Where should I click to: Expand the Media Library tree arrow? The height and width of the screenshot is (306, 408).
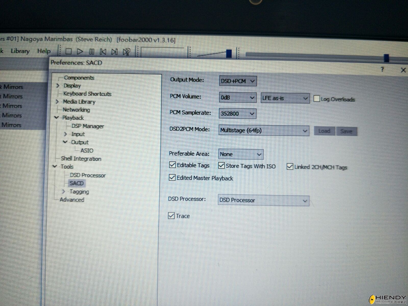(x=57, y=101)
